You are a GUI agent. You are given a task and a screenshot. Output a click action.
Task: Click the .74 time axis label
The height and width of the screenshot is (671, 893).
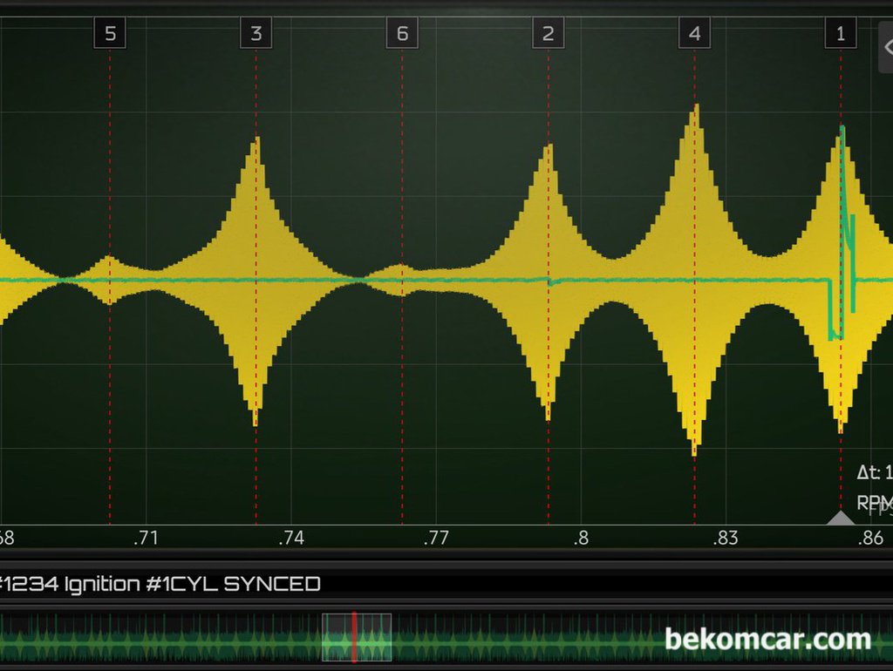click(x=291, y=538)
